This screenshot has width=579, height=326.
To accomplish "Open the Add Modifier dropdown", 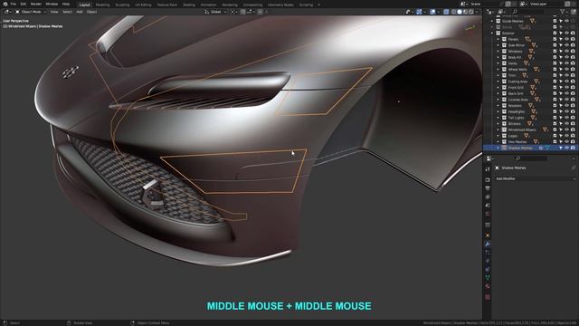I will tap(535, 178).
